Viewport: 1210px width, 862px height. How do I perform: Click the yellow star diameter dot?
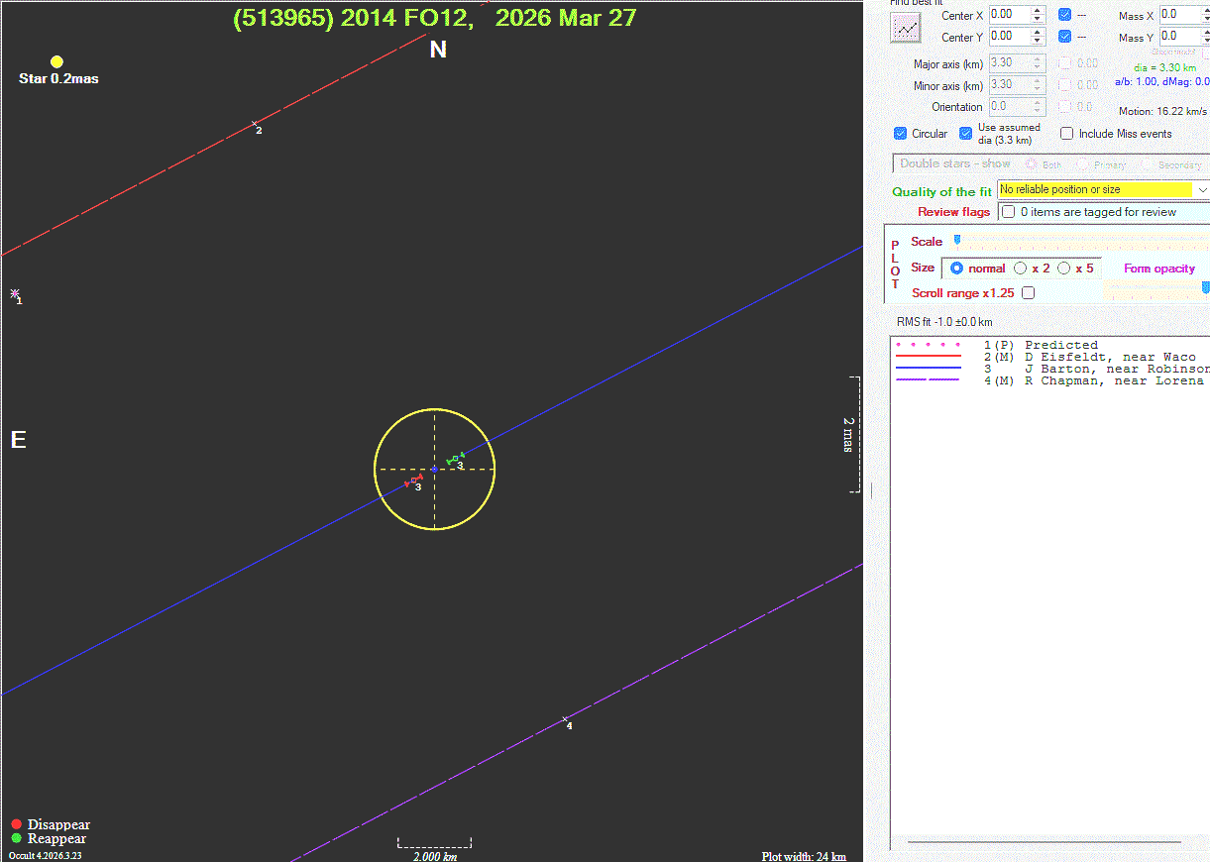(56, 61)
